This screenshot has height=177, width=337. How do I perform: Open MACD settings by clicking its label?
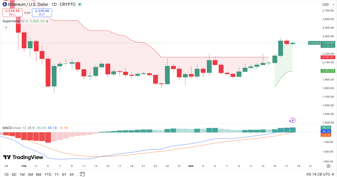pos(7,128)
